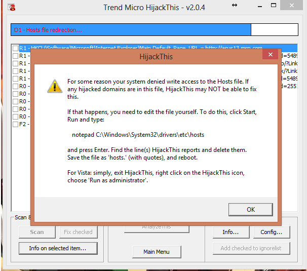307x271 pixels.
Task: Open Info on selected item
Action: (58, 248)
